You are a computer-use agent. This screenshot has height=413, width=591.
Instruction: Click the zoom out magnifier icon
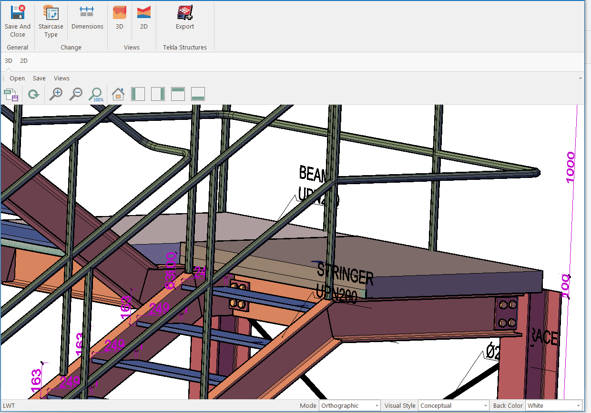76,94
